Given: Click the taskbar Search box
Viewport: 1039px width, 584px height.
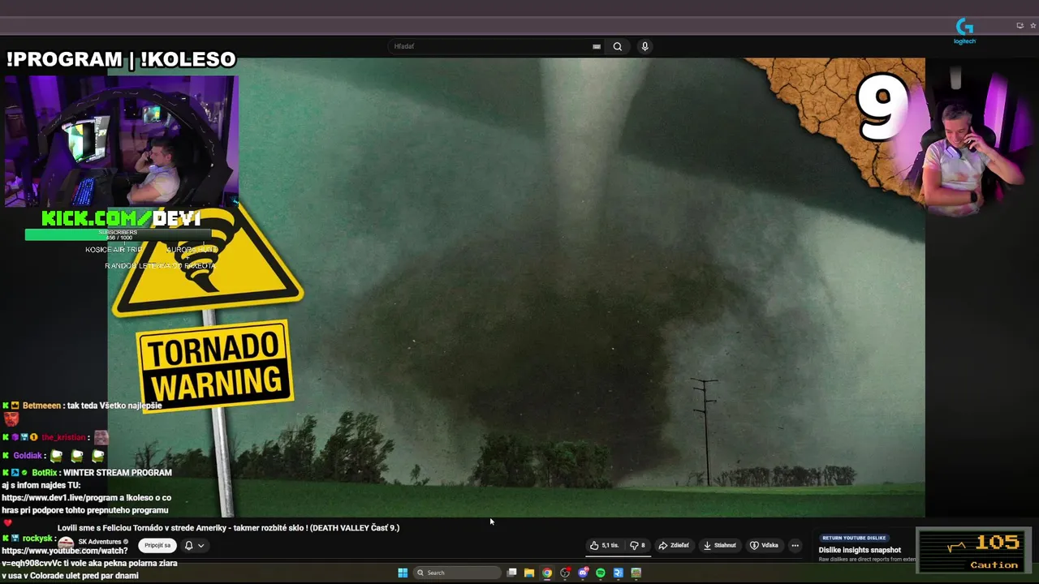Looking at the screenshot, I should 458,573.
